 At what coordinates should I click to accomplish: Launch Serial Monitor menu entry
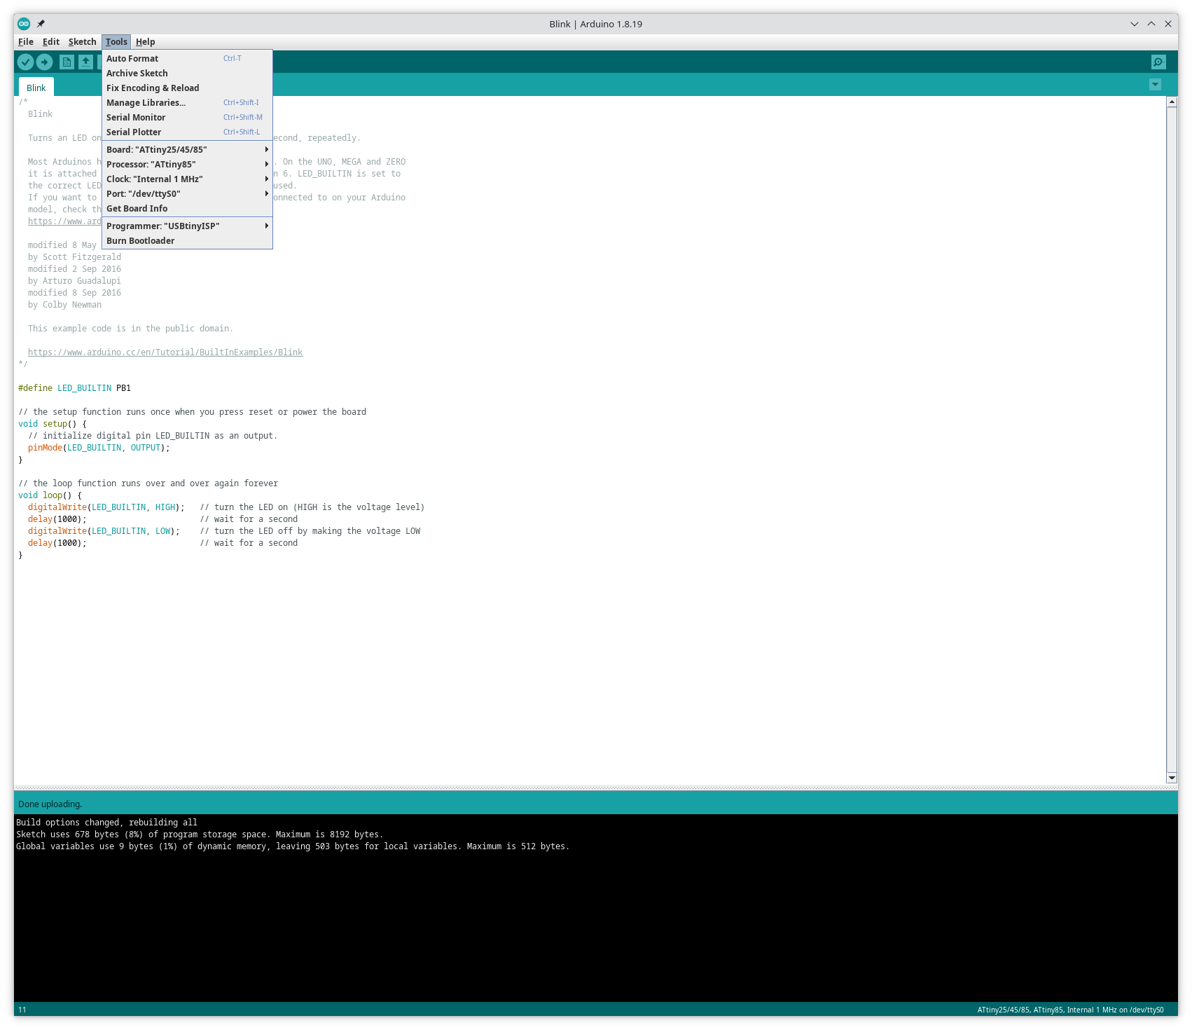coord(187,118)
